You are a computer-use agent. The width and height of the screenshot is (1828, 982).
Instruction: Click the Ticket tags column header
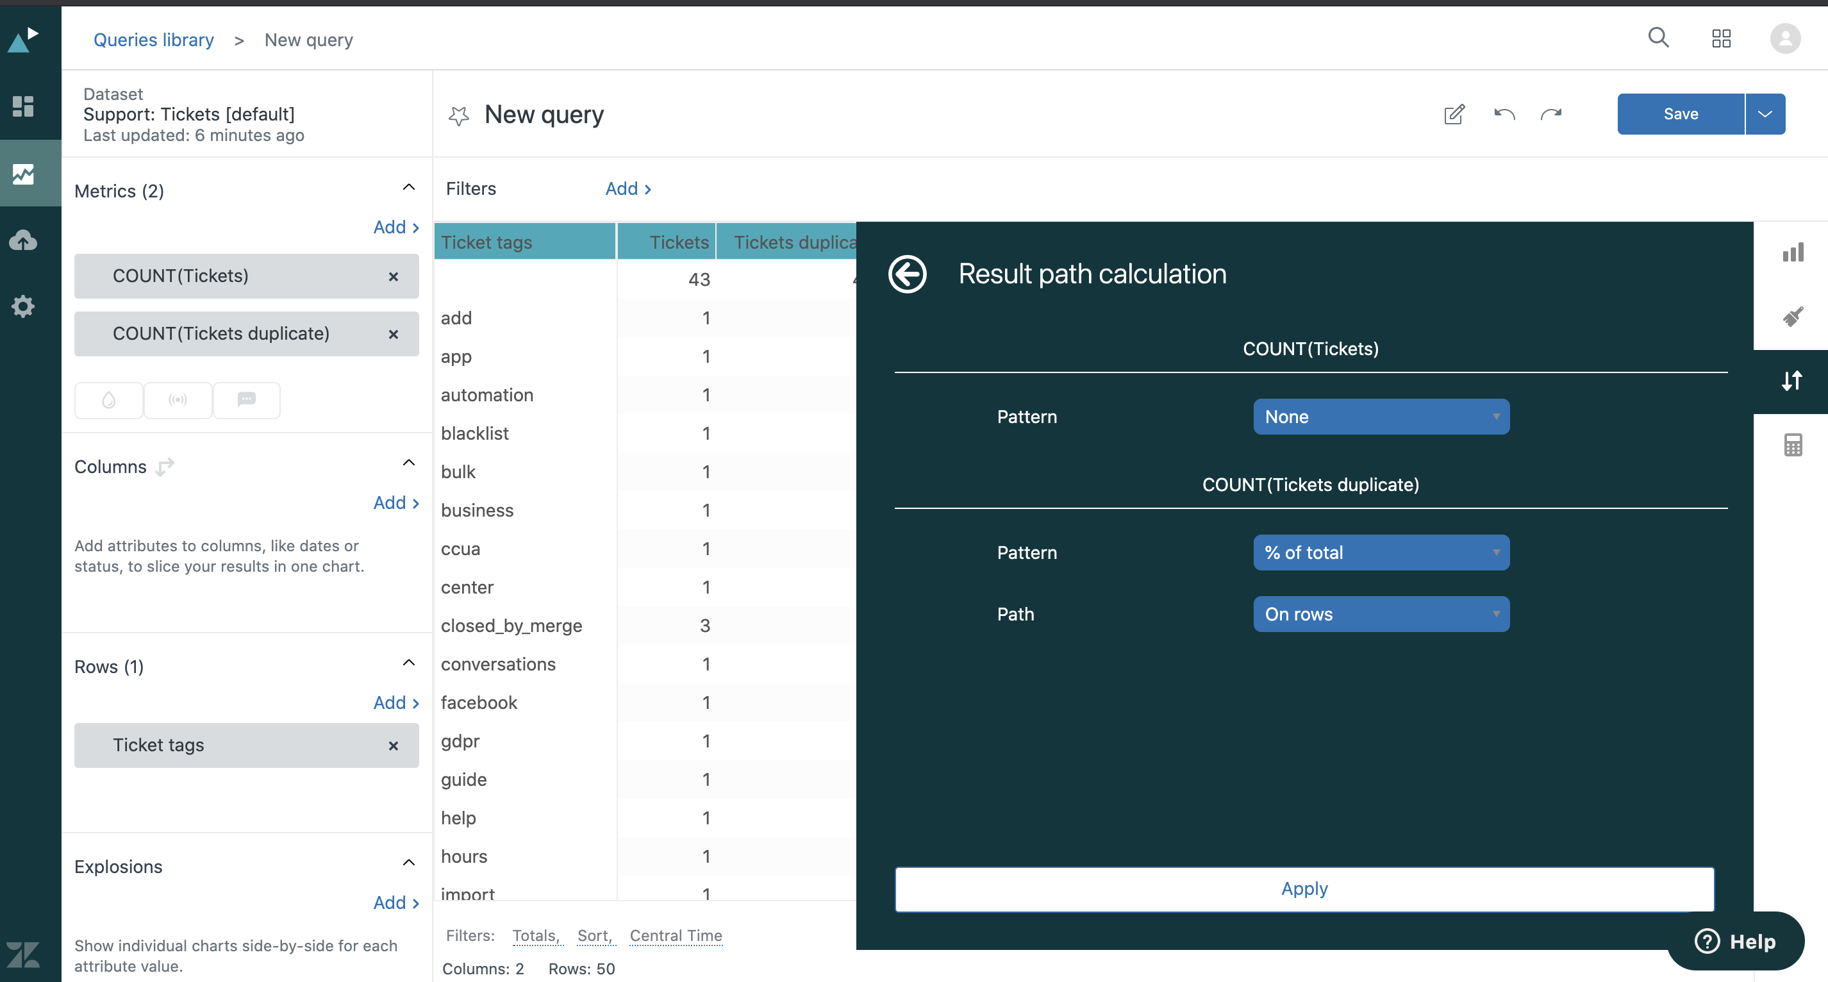524,242
